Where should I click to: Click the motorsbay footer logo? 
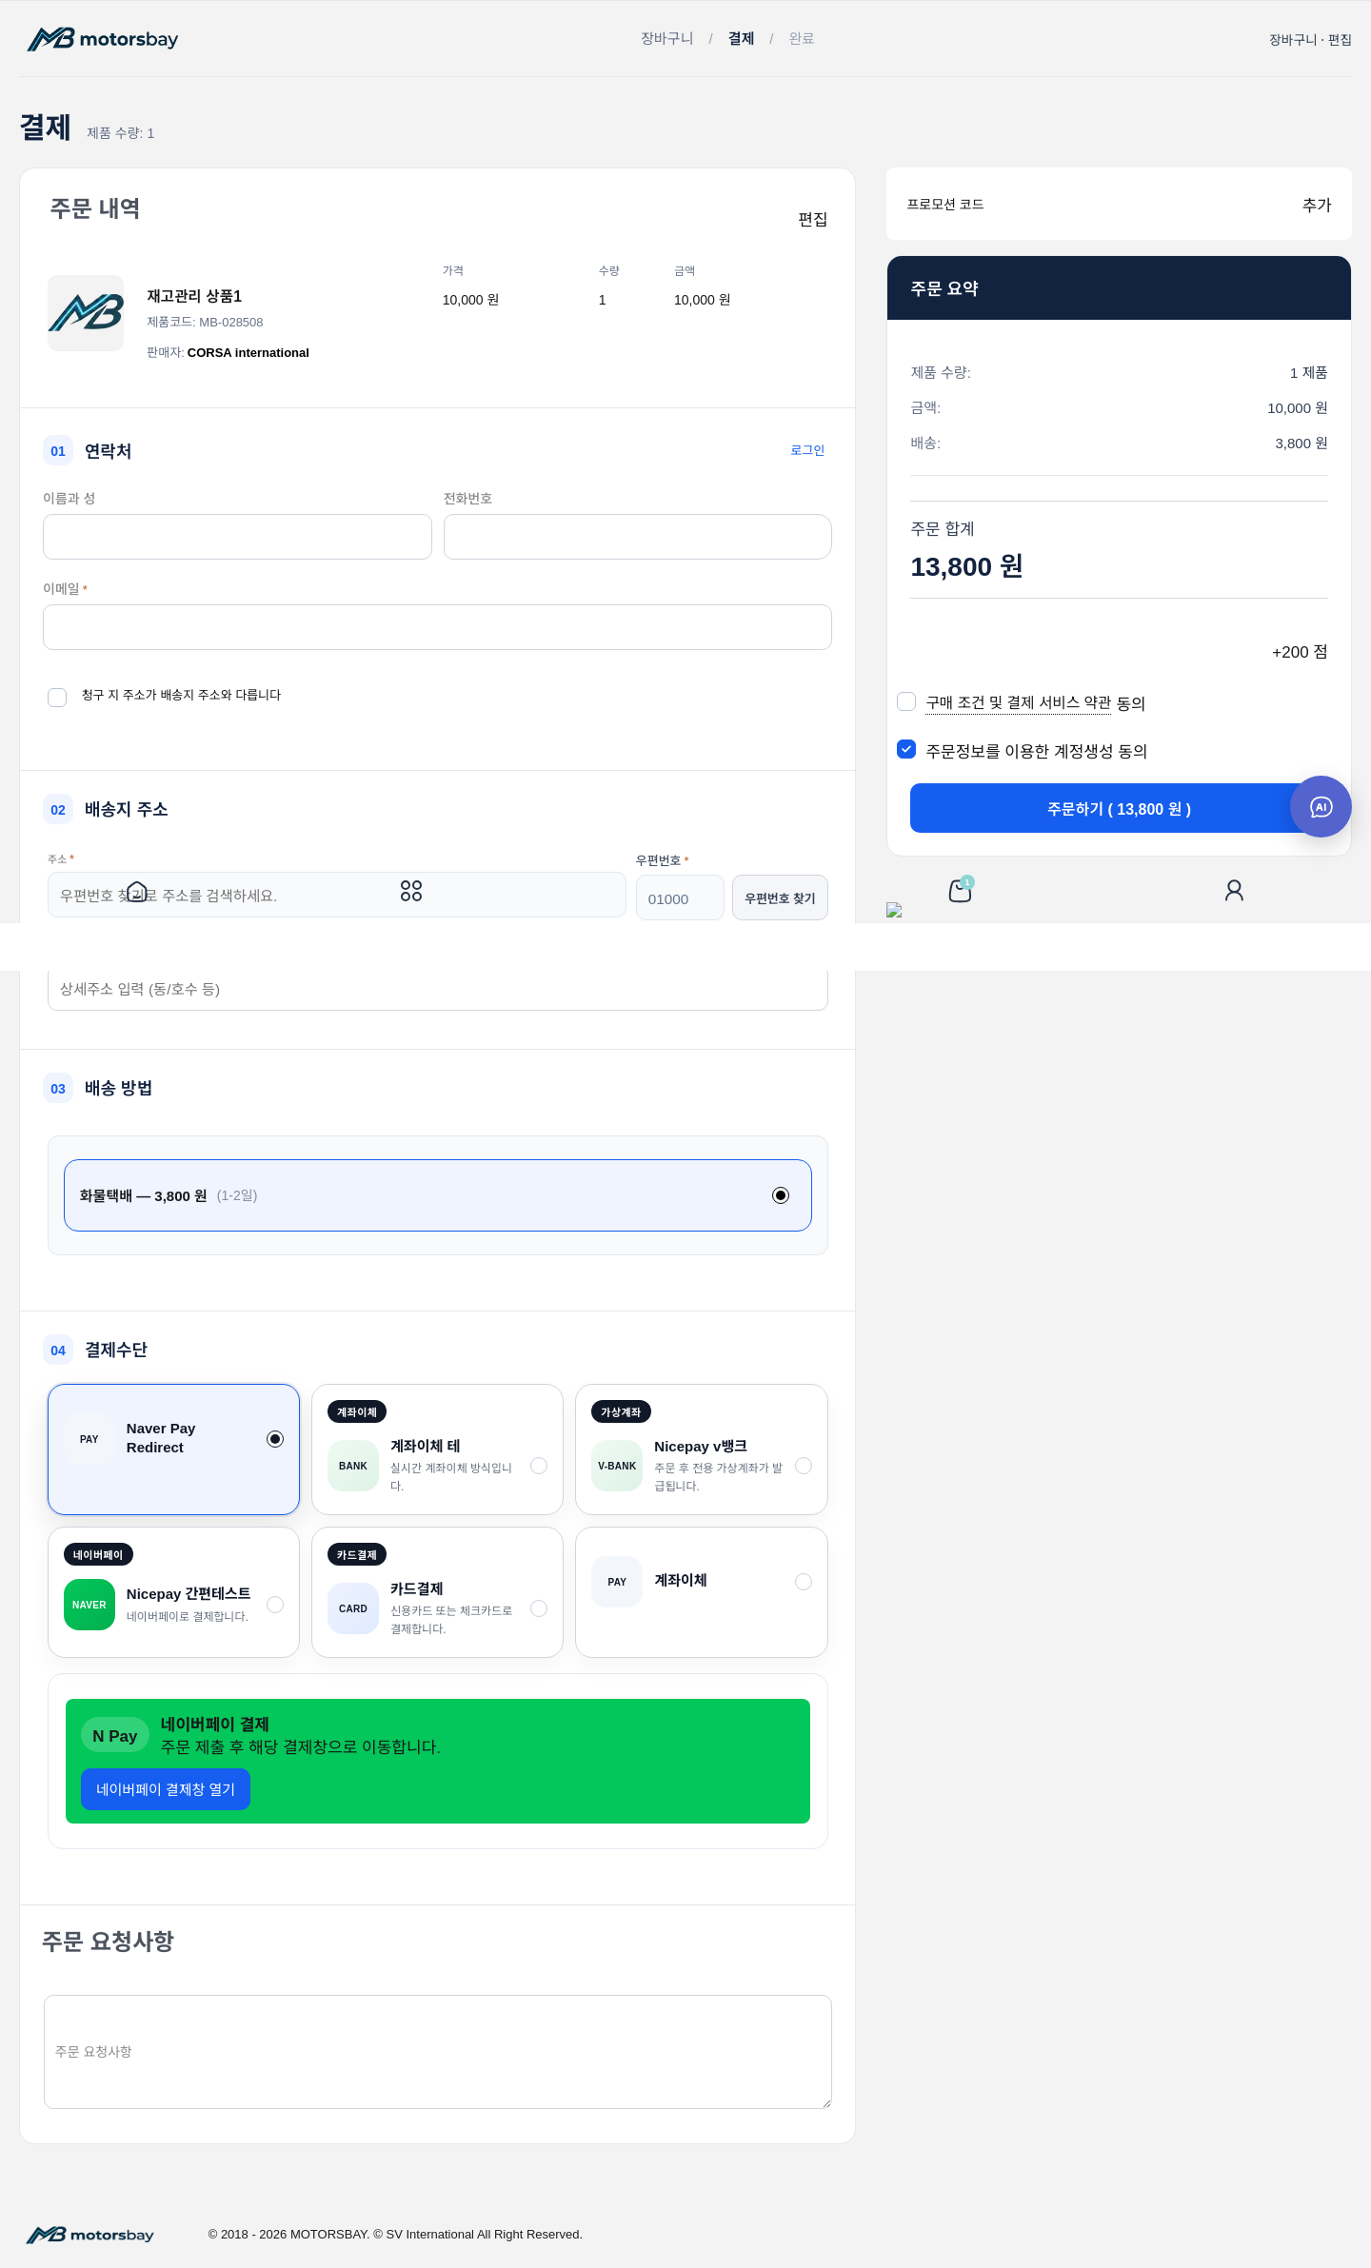tap(90, 2235)
